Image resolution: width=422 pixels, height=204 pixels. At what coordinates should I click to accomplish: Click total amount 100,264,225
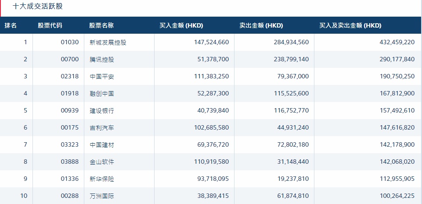click(397, 196)
